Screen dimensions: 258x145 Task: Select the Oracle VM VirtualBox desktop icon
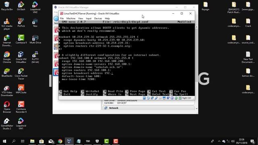pos(21,57)
